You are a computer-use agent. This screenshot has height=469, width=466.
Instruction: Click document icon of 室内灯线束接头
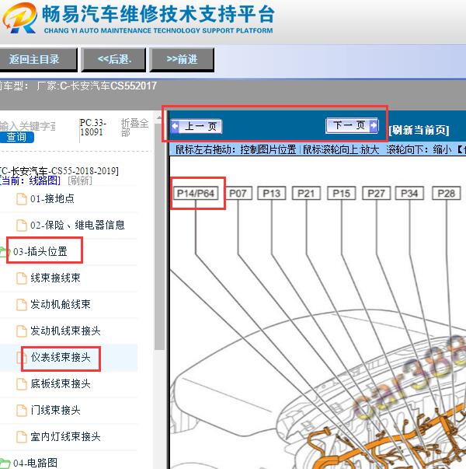[22, 437]
